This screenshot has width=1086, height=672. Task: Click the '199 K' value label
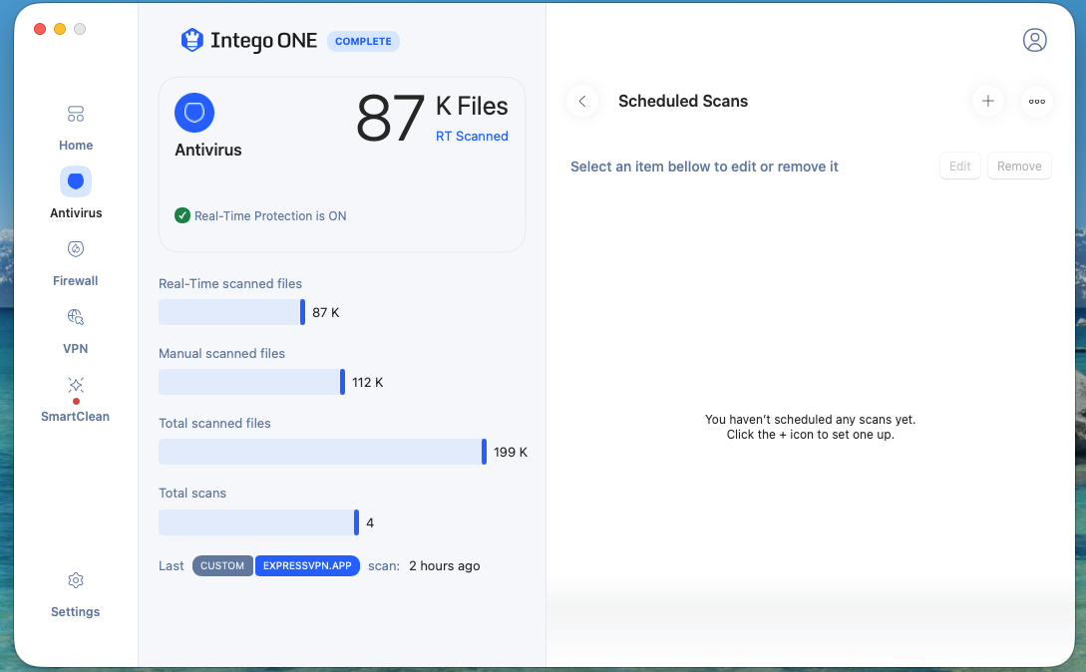pos(511,453)
